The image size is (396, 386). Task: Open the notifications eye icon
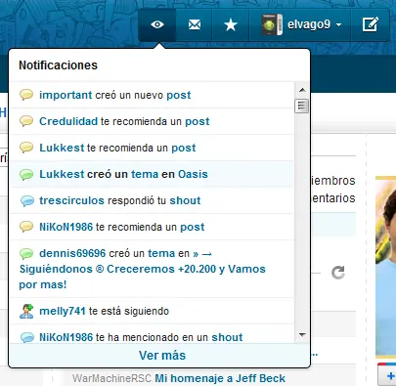[x=157, y=24]
